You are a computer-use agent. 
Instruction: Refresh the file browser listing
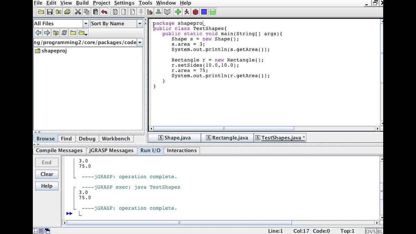coord(64,33)
